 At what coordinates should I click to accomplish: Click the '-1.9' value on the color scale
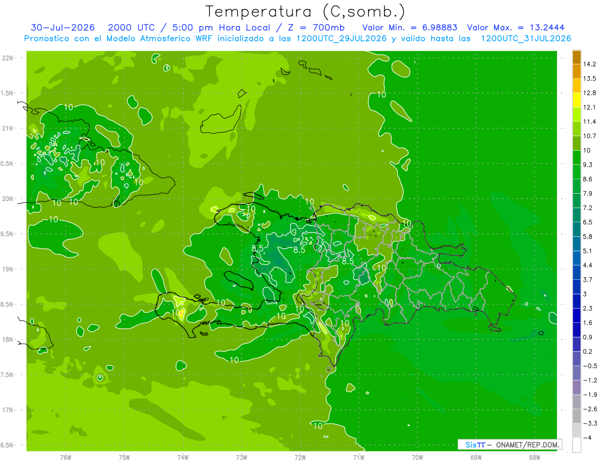click(590, 394)
